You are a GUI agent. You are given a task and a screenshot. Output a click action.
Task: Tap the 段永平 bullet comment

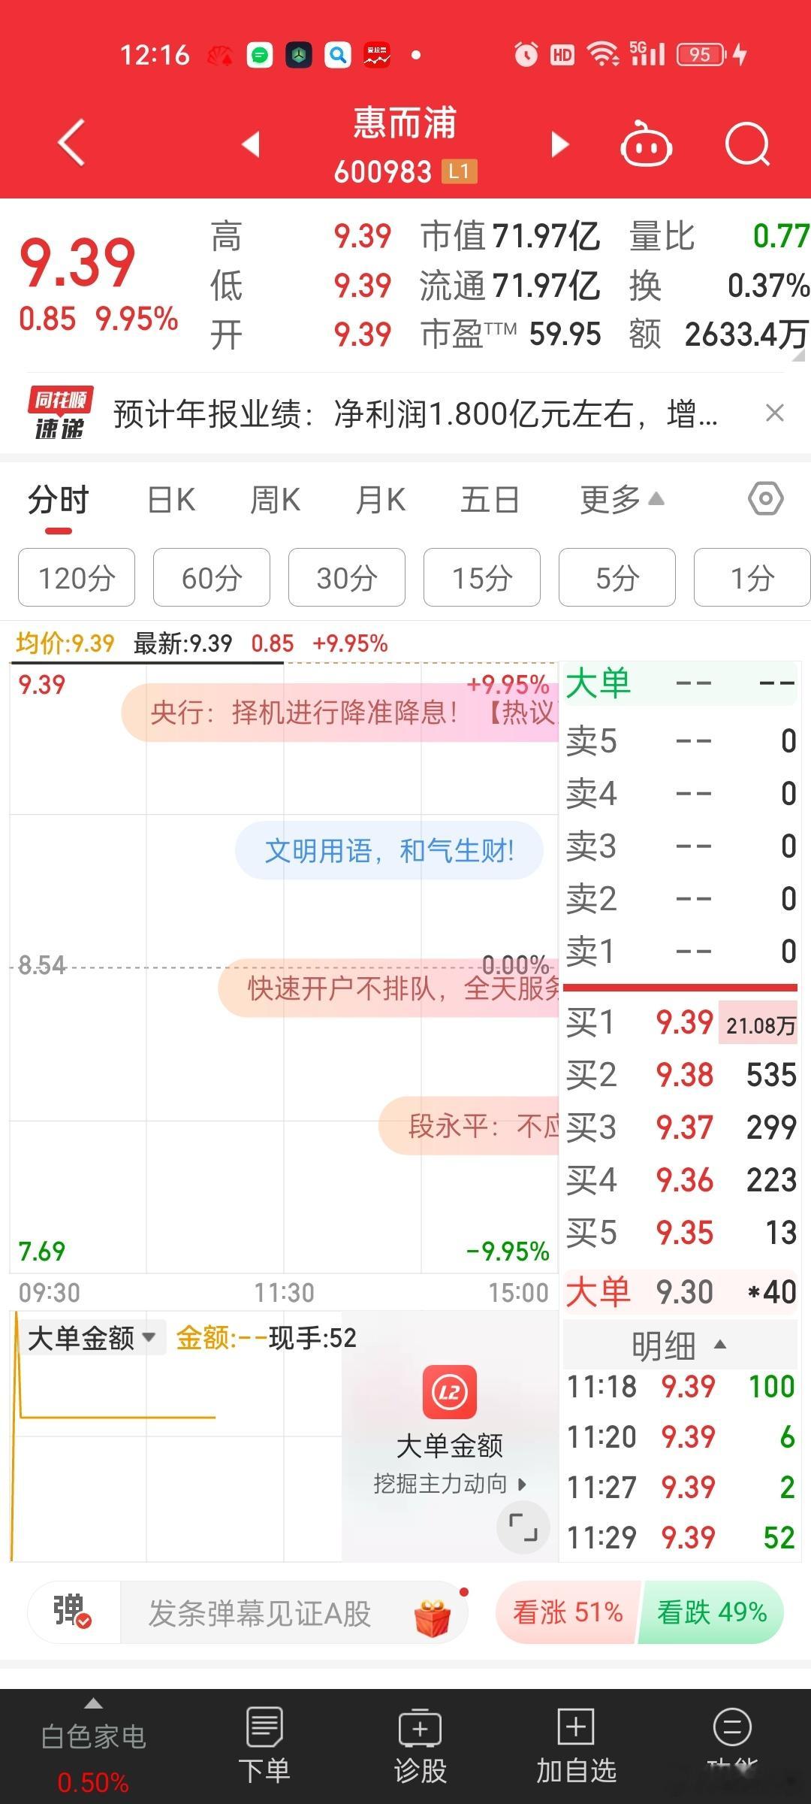469,1126
